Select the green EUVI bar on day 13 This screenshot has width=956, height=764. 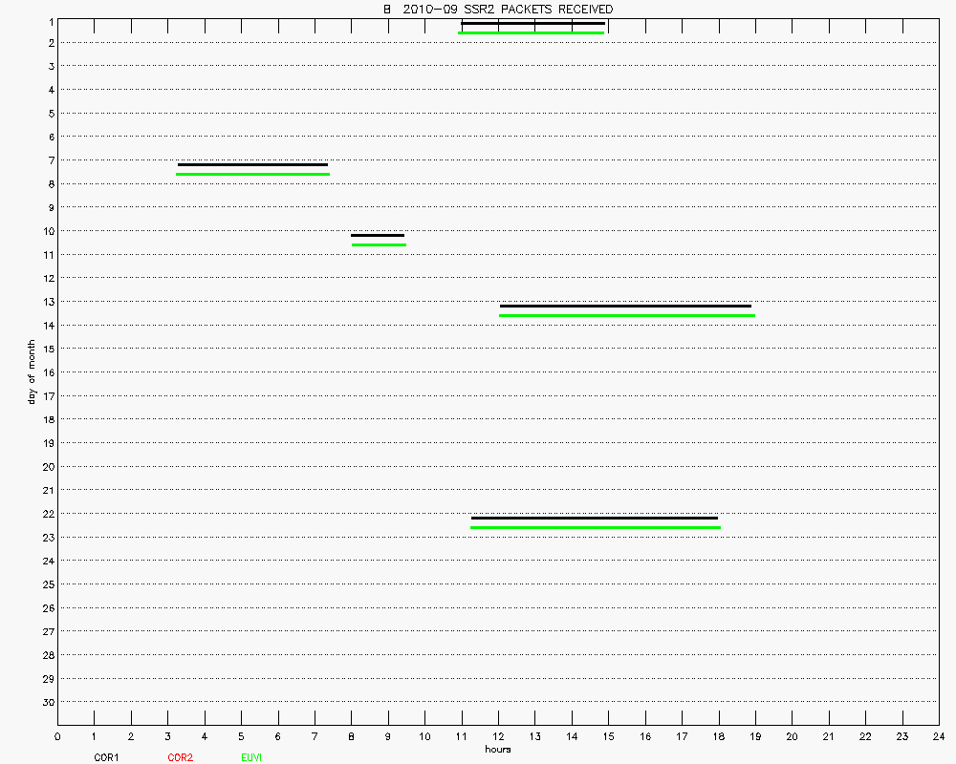click(x=626, y=315)
